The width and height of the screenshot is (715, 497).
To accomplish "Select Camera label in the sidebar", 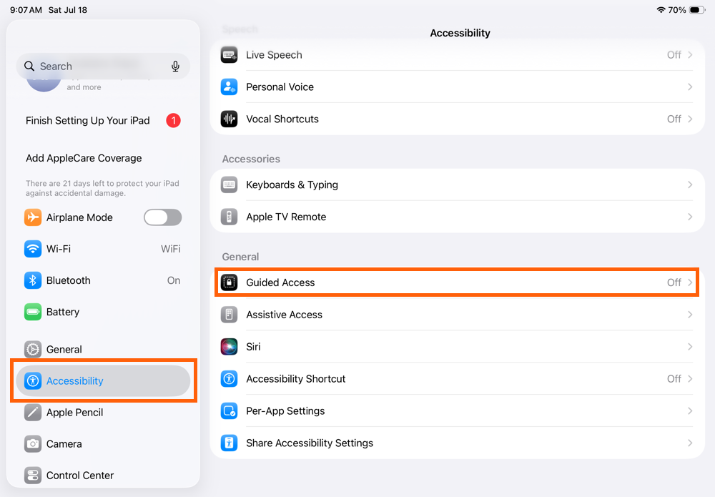I will 64,443.
